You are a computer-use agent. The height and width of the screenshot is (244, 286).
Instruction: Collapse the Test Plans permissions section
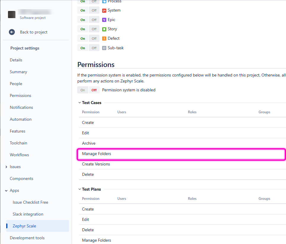79,189
